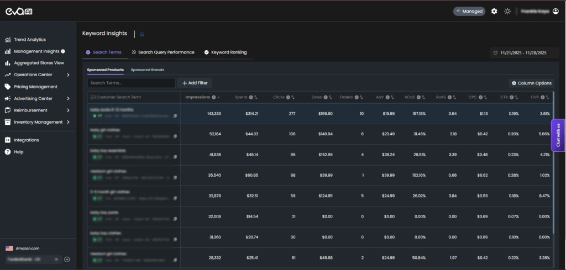Click the info icon beside Management Insights

(62, 51)
